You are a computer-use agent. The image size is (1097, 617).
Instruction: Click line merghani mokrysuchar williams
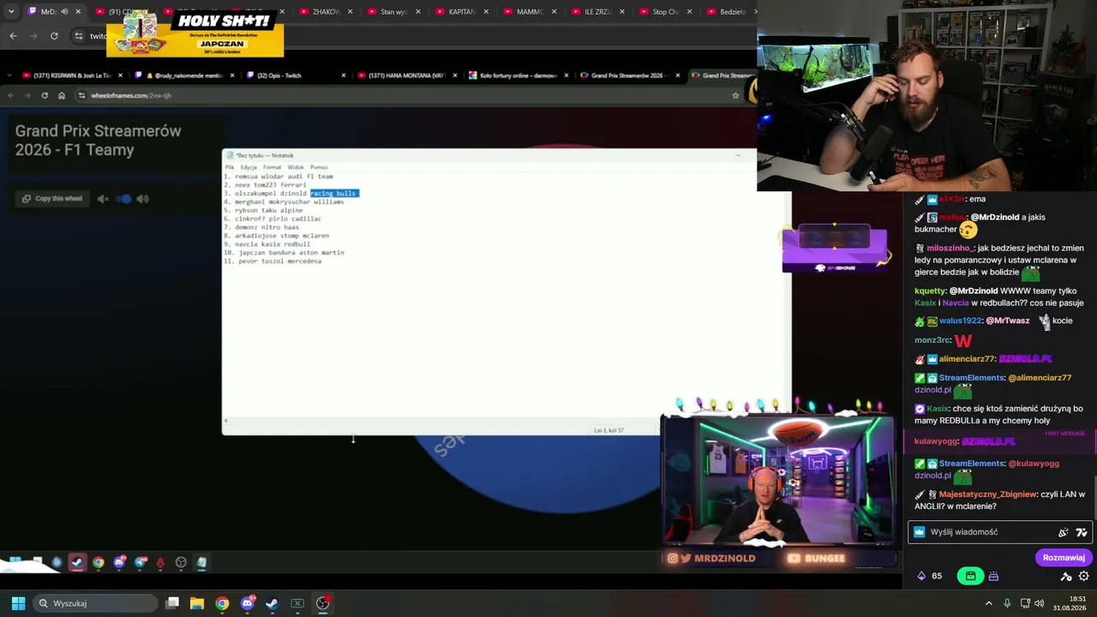pyautogui.click(x=284, y=202)
